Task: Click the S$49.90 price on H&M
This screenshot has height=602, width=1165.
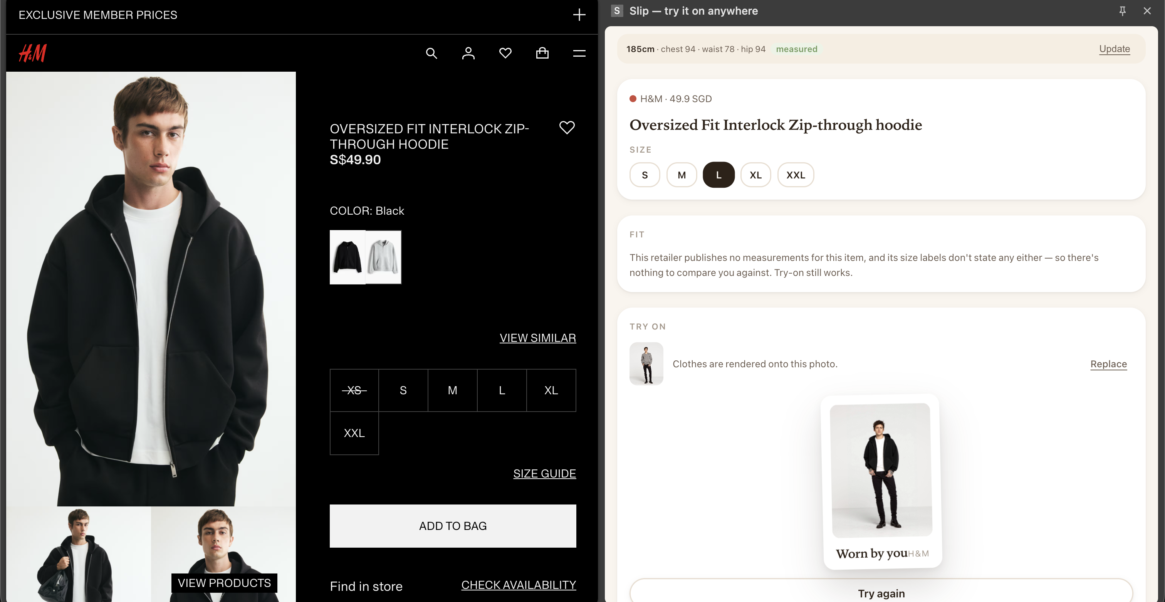Action: click(355, 160)
